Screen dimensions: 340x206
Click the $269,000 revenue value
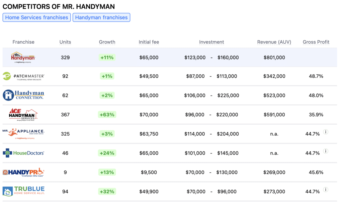[x=274, y=172]
